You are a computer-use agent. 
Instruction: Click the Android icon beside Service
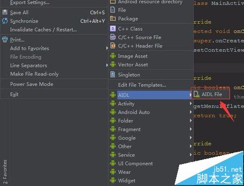(x=113, y=155)
